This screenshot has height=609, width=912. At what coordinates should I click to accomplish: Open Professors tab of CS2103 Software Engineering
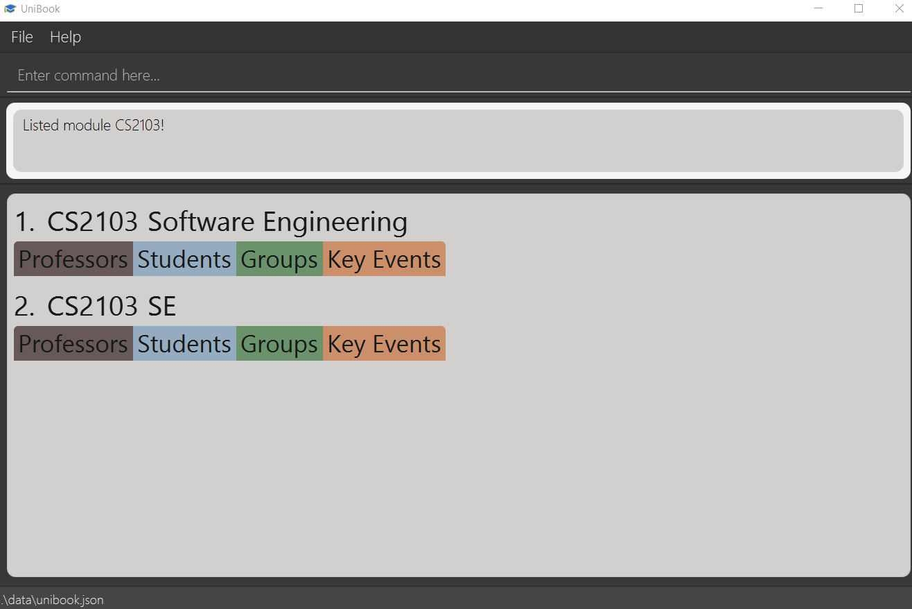[73, 259]
